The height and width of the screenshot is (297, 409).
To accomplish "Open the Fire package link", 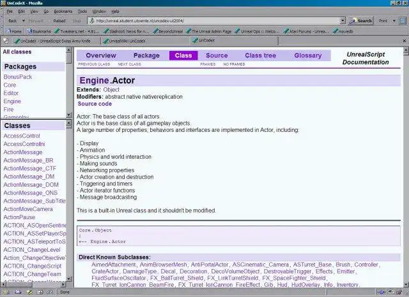I will [x=8, y=110].
